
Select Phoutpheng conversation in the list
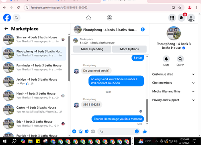tap(34, 54)
